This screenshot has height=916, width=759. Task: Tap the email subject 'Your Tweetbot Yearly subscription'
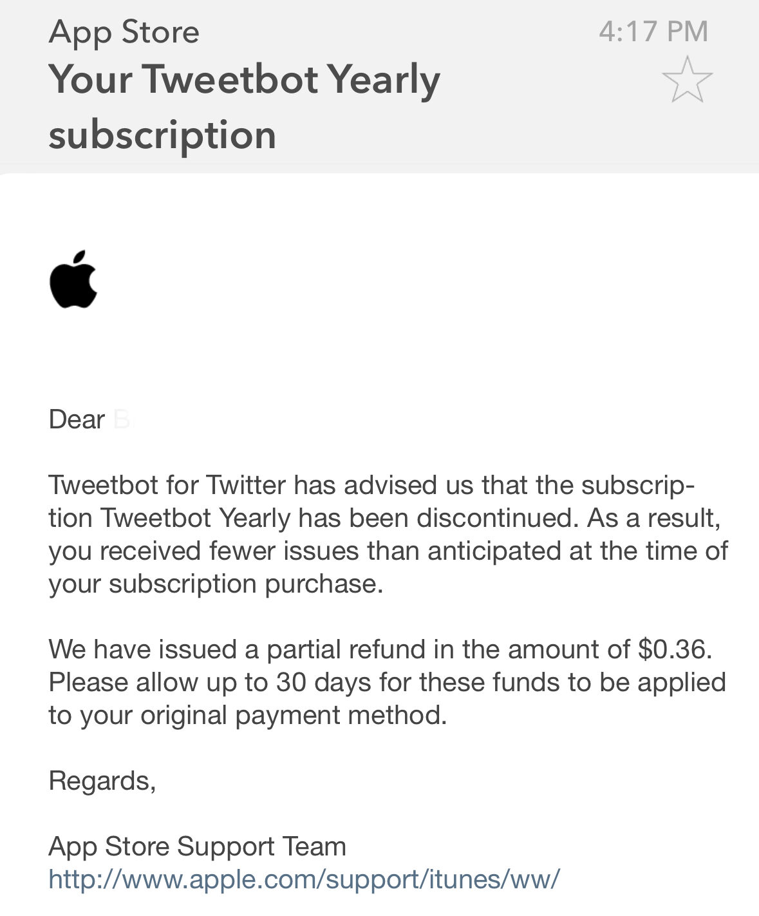click(244, 106)
